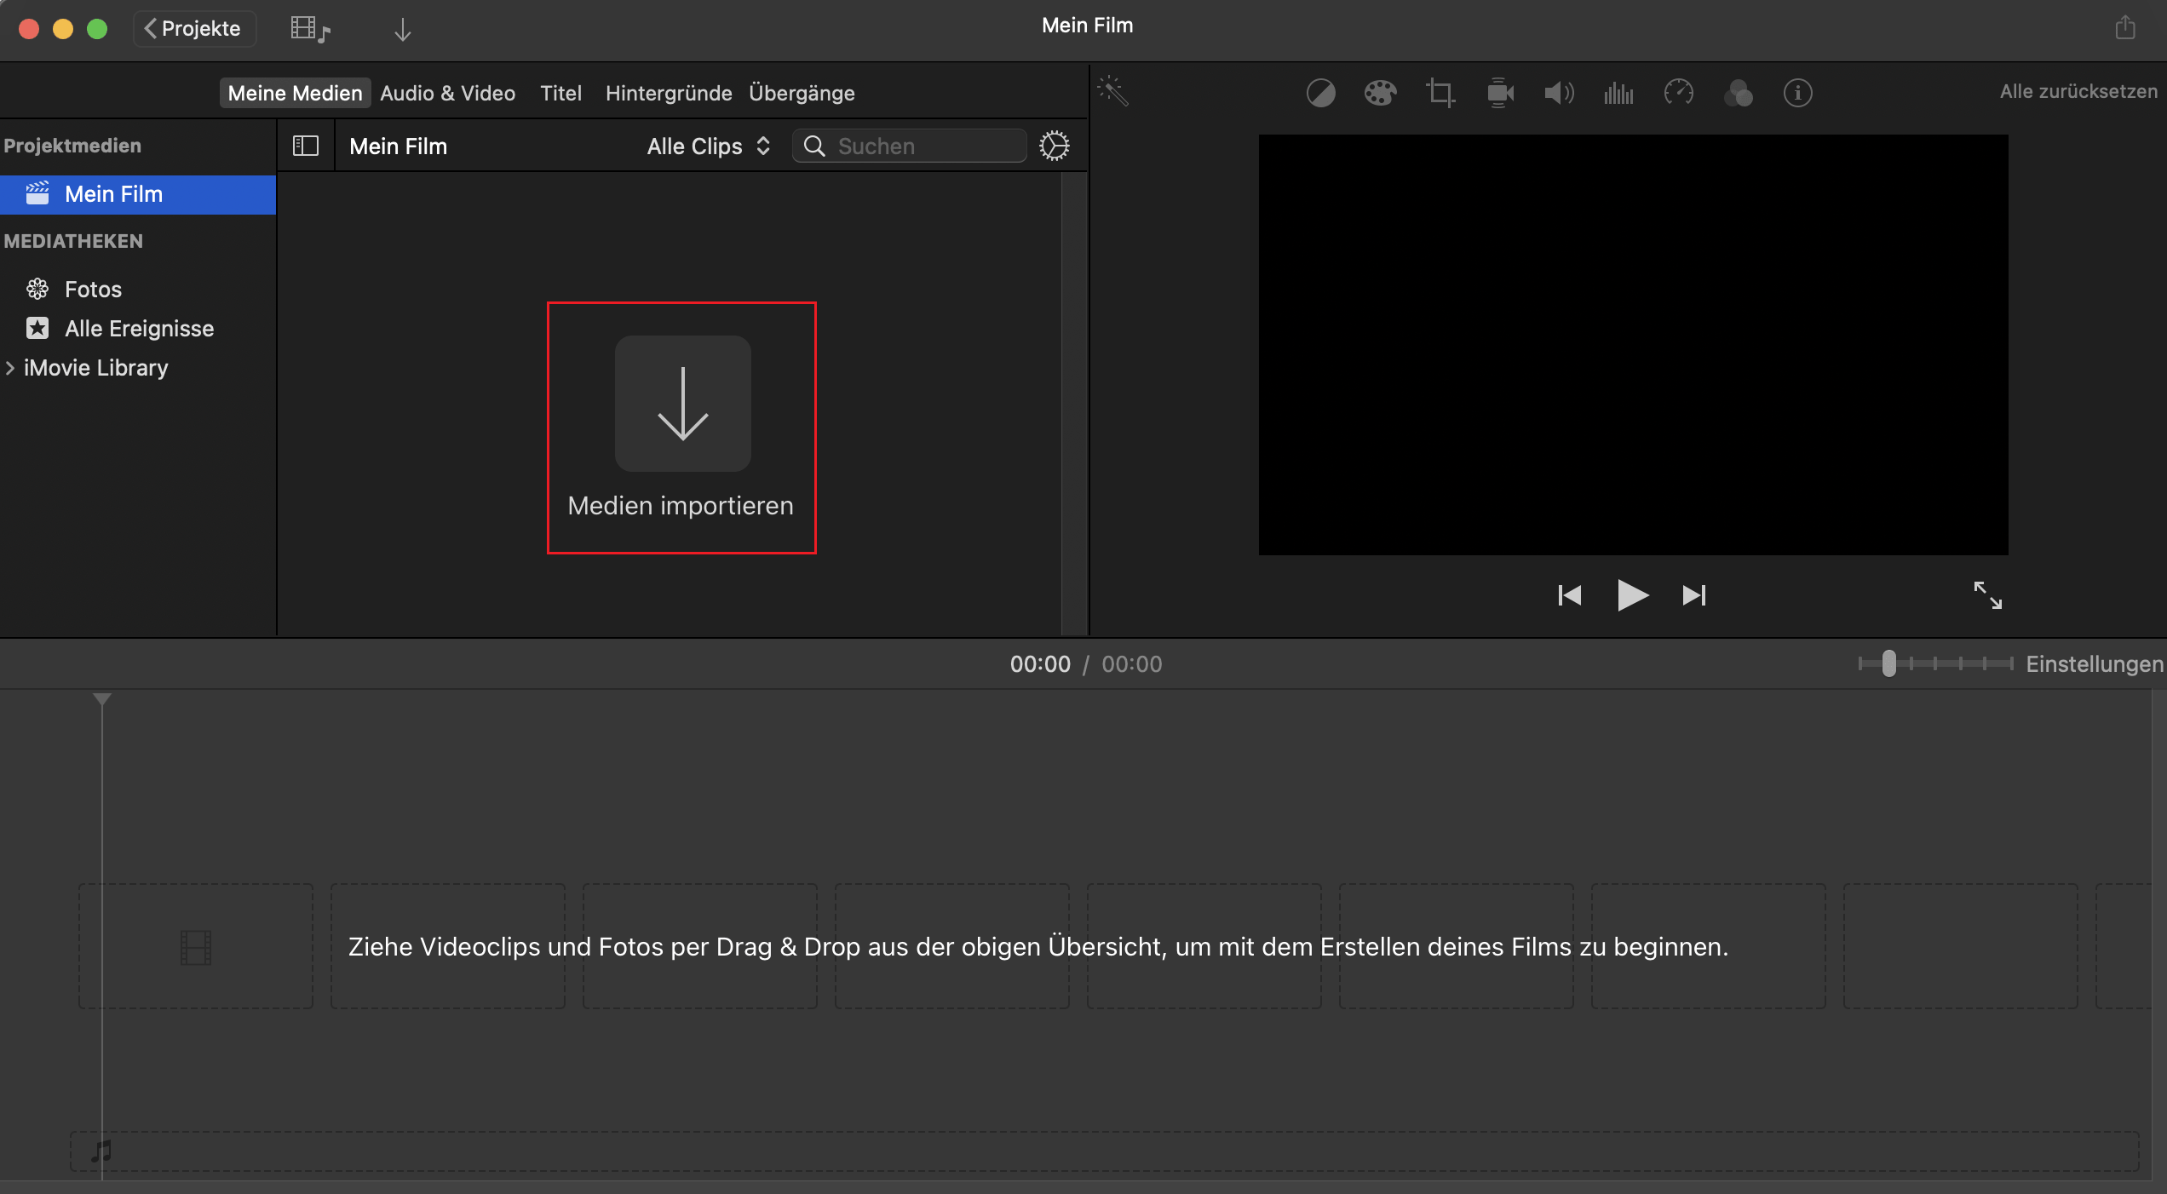
Task: Open clip filter and audio effects icon
Action: pos(1738,92)
